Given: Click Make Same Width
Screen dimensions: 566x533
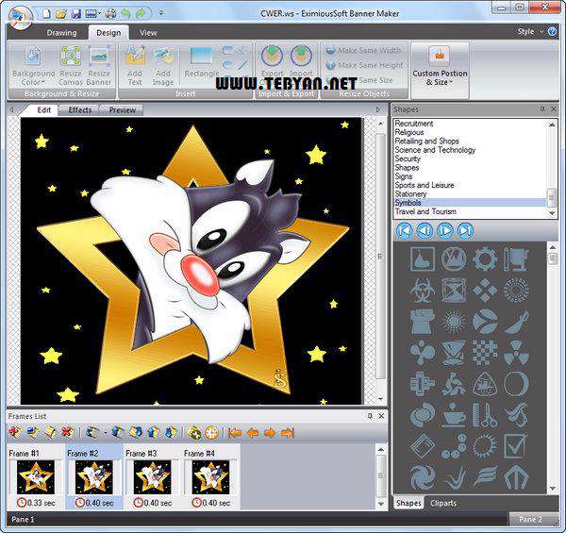Looking at the screenshot, I should pyautogui.click(x=364, y=51).
